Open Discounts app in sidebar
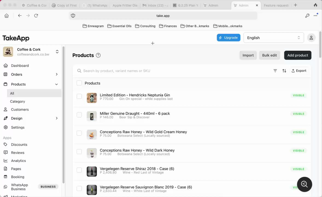This screenshot has height=197, width=322. click(x=19, y=144)
